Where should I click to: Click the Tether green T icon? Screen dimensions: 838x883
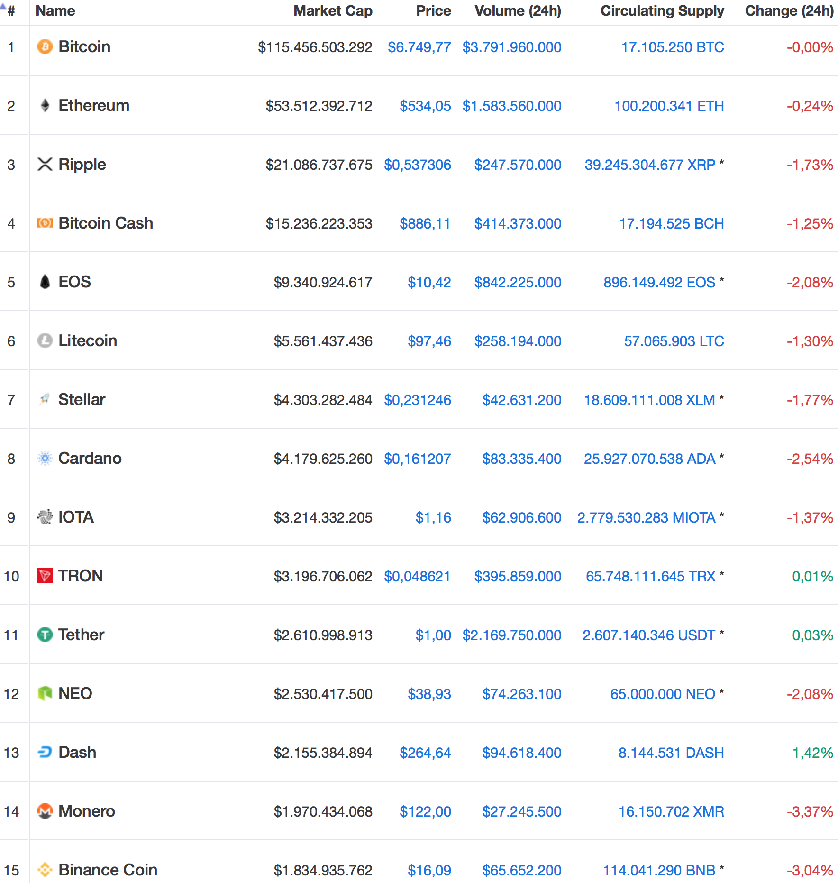(45, 635)
